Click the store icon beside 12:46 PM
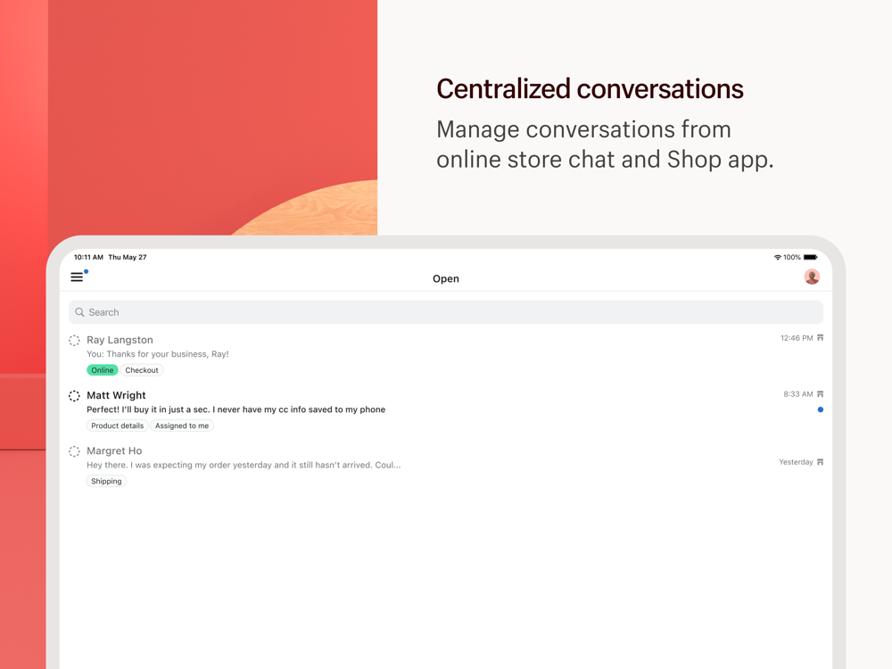Image resolution: width=892 pixels, height=669 pixels. pyautogui.click(x=821, y=338)
